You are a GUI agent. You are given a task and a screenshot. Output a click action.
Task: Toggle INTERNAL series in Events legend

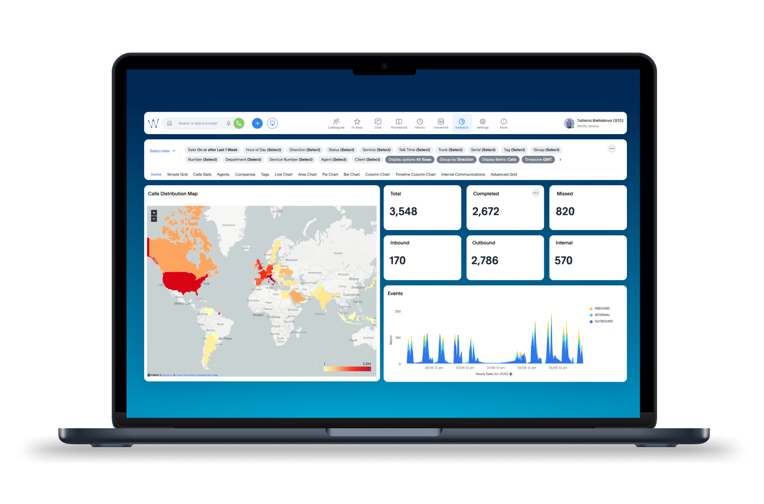tap(602, 315)
